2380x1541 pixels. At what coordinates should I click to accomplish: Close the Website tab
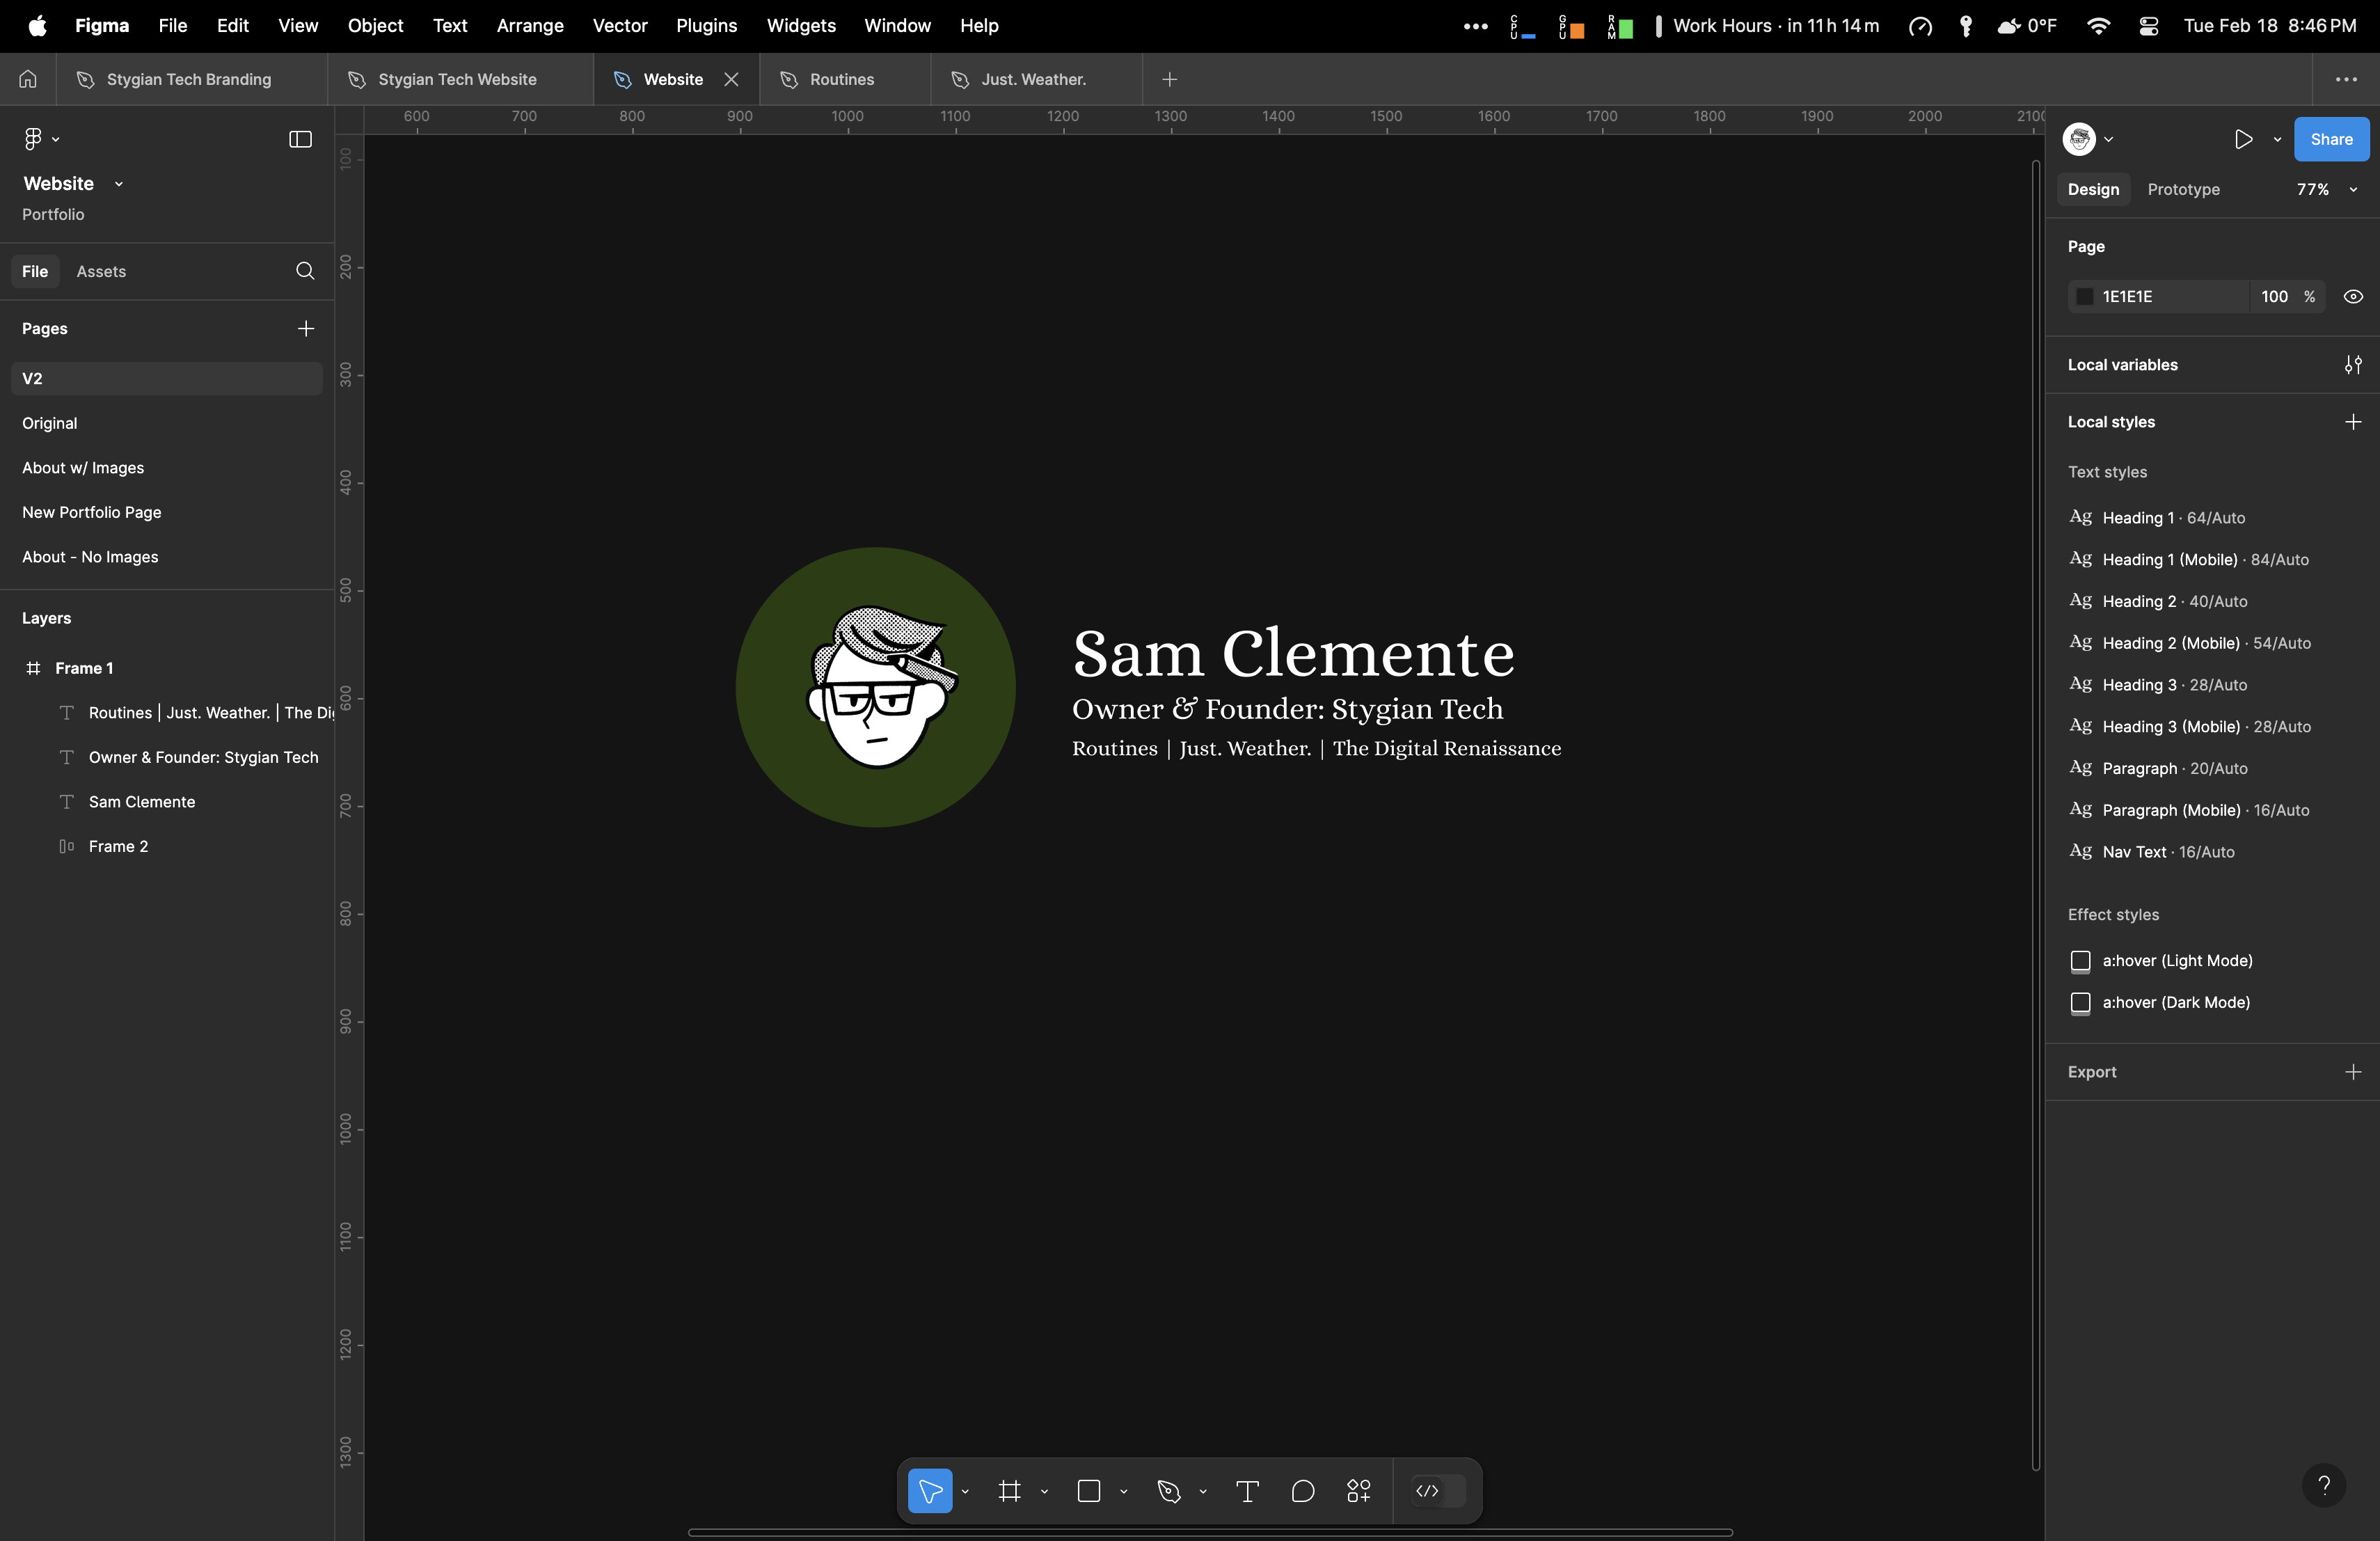tap(732, 79)
